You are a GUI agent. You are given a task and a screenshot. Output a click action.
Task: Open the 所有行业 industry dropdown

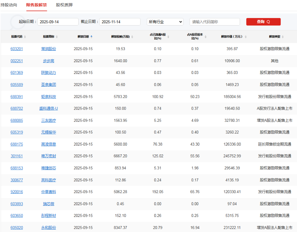click(165, 22)
